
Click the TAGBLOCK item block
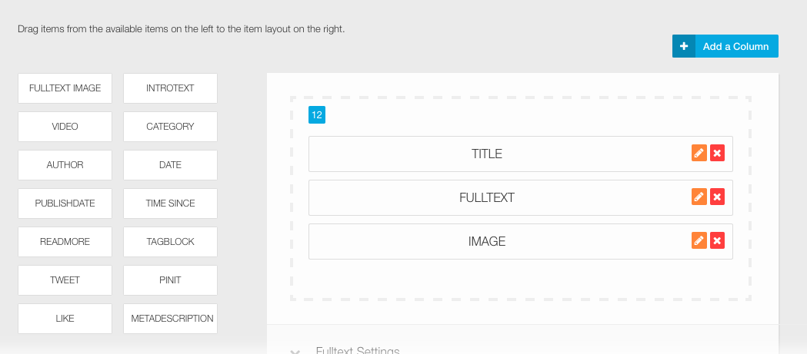click(170, 241)
